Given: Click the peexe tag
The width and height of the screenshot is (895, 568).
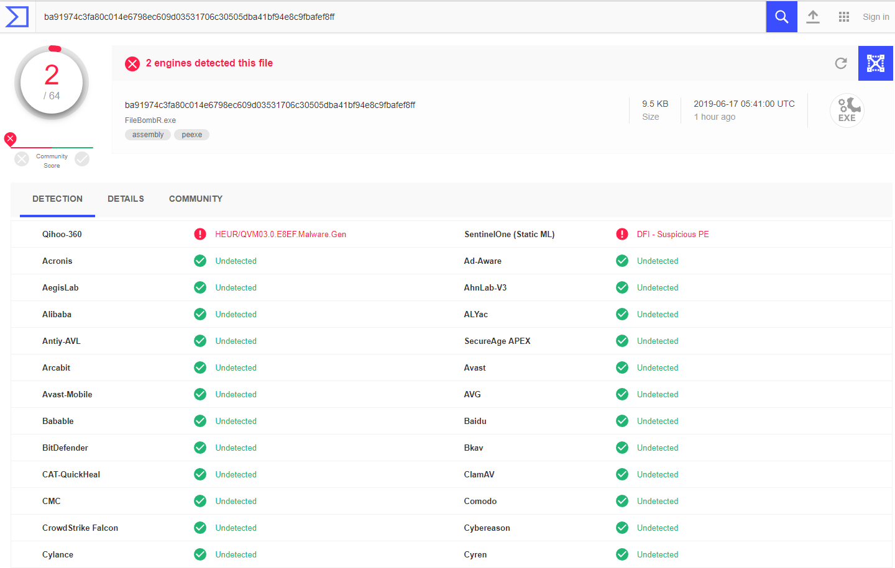Looking at the screenshot, I should tap(192, 135).
